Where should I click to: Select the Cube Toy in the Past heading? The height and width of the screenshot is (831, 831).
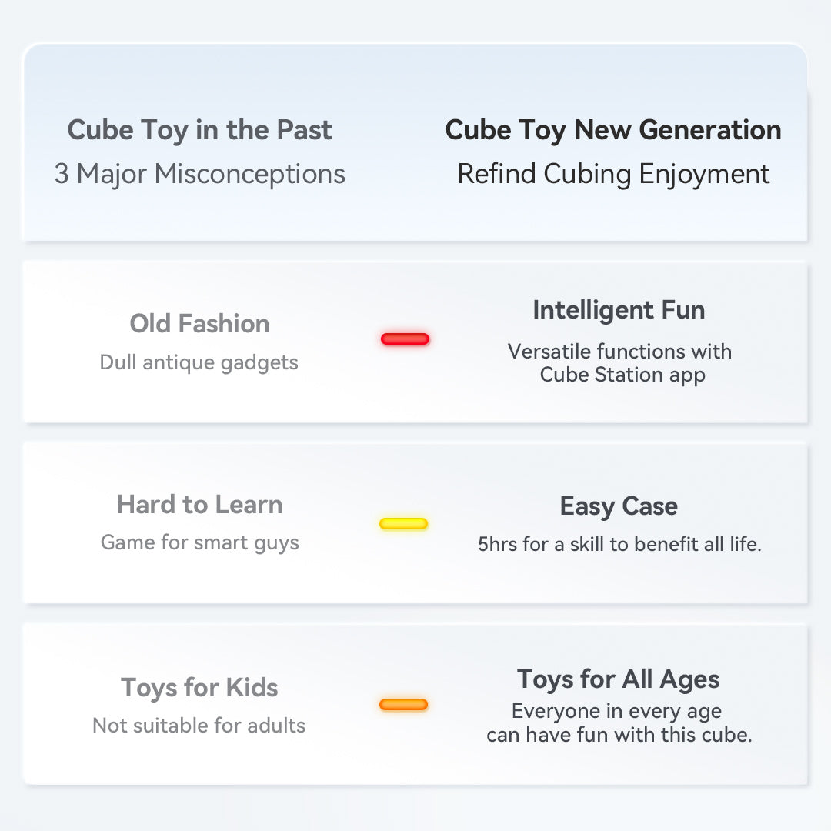point(200,130)
